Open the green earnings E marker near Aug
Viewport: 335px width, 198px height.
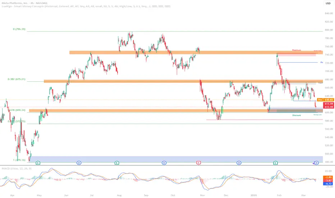pos(117,163)
